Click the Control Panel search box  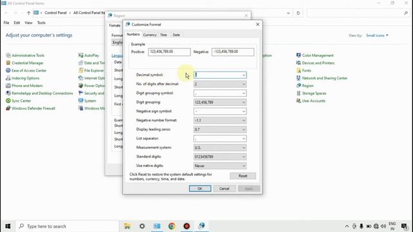click(x=358, y=13)
